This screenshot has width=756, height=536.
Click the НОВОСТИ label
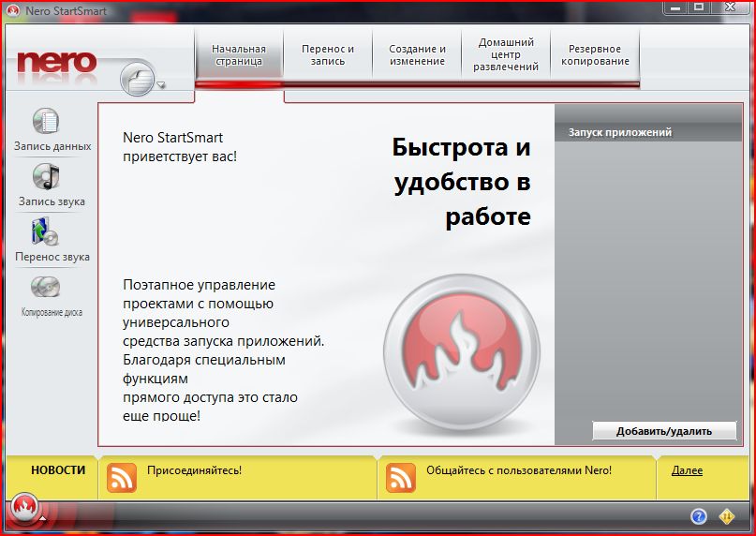(58, 469)
